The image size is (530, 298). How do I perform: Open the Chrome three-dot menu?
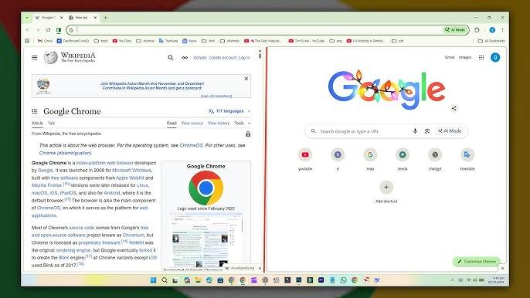tap(503, 30)
